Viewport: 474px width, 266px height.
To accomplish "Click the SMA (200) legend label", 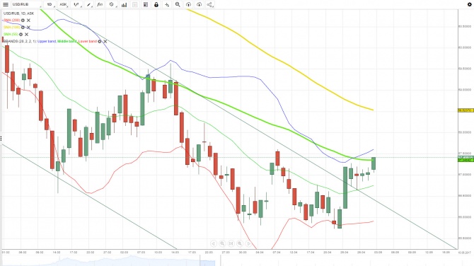I will (x=12, y=21).
